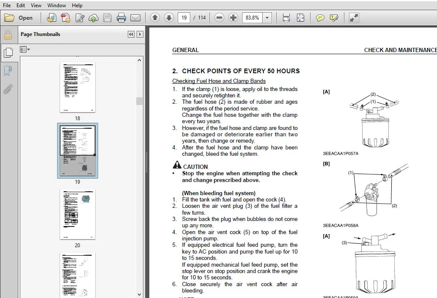Go to next page with down arrow

[x=169, y=18]
